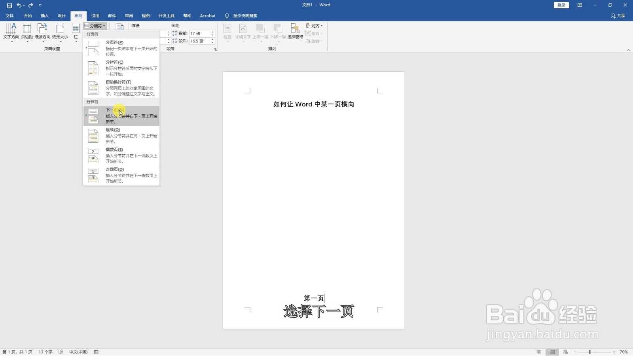Click the zoom slider handle

coord(589,352)
